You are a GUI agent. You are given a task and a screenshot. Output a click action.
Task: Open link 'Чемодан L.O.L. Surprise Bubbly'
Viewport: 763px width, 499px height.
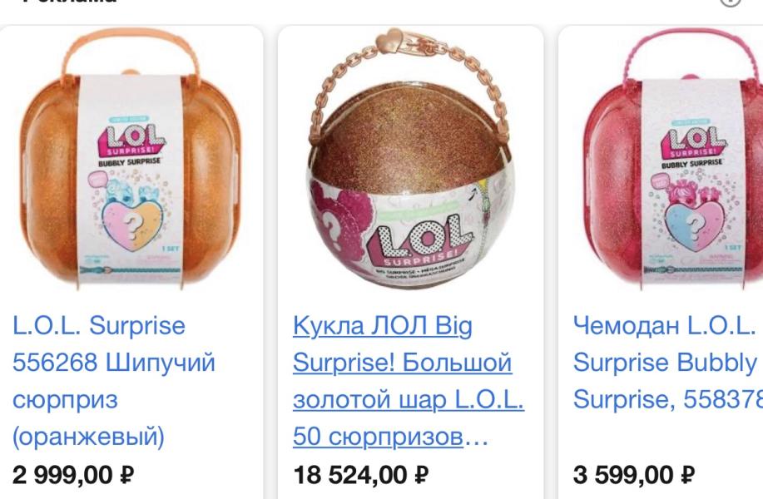tap(665, 343)
